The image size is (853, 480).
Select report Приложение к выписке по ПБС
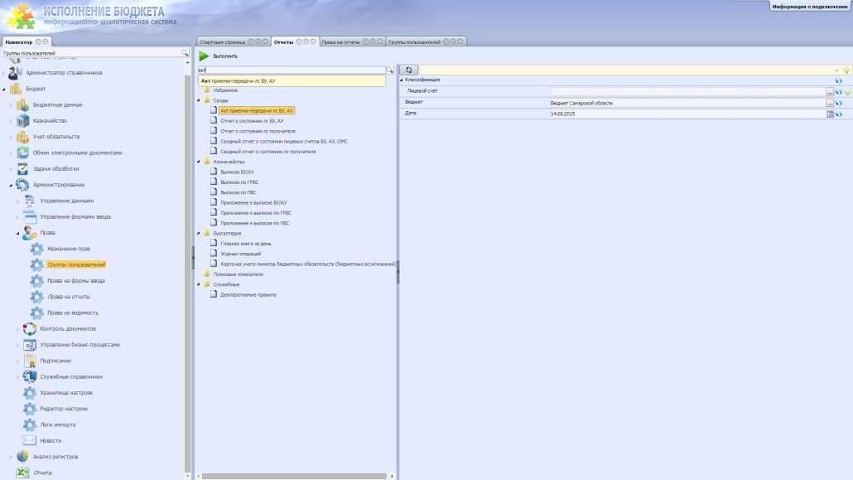[254, 223]
